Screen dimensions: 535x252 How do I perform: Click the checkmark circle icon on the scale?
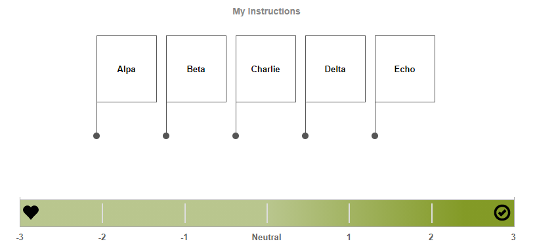click(x=502, y=213)
